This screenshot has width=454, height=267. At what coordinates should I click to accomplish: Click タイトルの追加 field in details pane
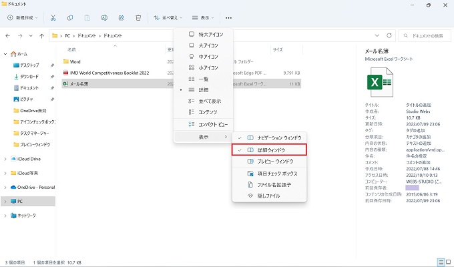click(x=419, y=105)
